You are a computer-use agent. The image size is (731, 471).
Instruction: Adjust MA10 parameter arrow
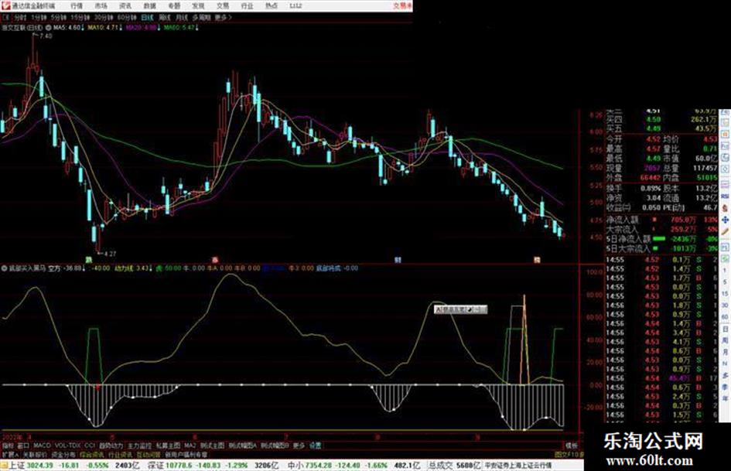pos(120,28)
